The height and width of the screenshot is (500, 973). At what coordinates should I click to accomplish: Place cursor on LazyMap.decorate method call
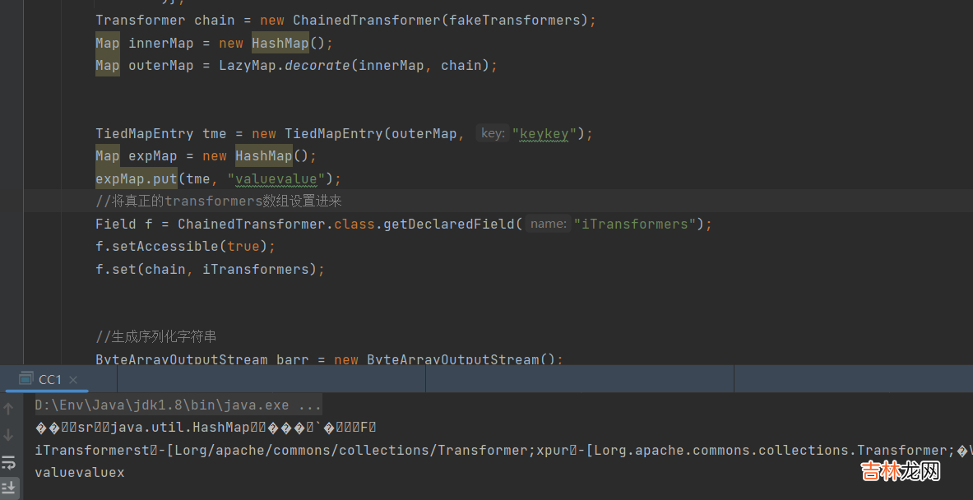click(317, 65)
